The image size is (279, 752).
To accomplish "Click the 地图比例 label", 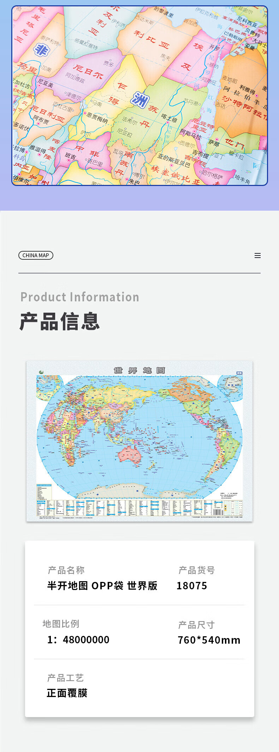I will [x=61, y=624].
